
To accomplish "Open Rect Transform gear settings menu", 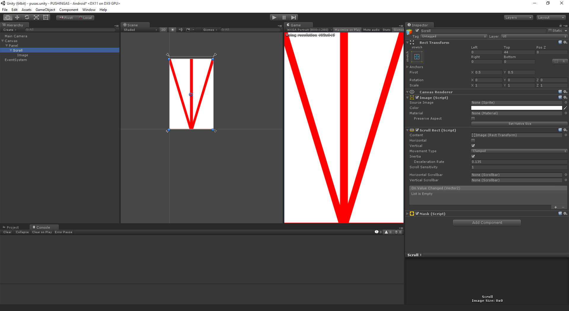I will click(565, 42).
